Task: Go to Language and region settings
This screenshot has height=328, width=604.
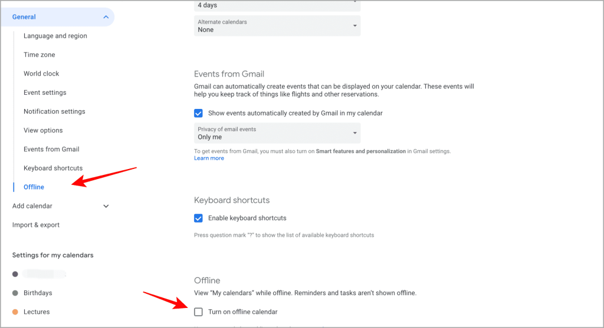Action: pyautogui.click(x=55, y=36)
